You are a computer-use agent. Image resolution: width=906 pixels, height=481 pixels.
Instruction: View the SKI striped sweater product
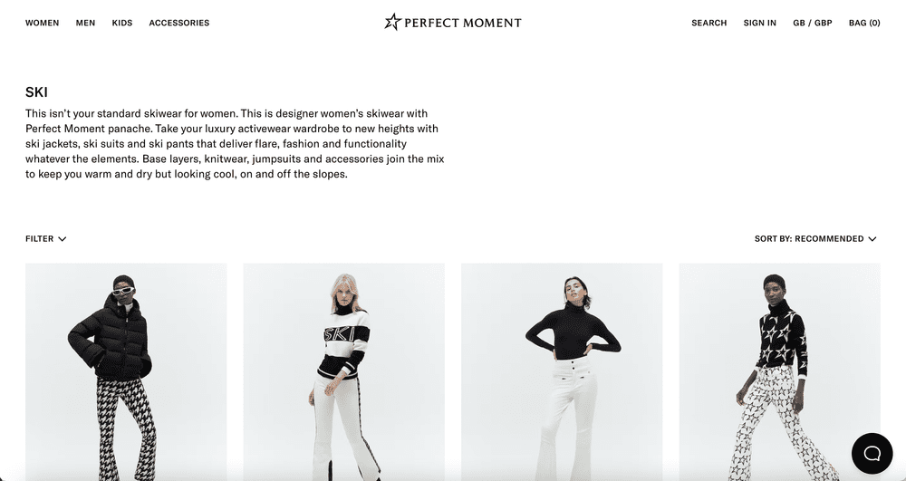tap(343, 372)
